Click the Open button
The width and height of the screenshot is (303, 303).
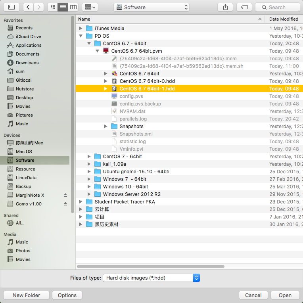(285, 295)
